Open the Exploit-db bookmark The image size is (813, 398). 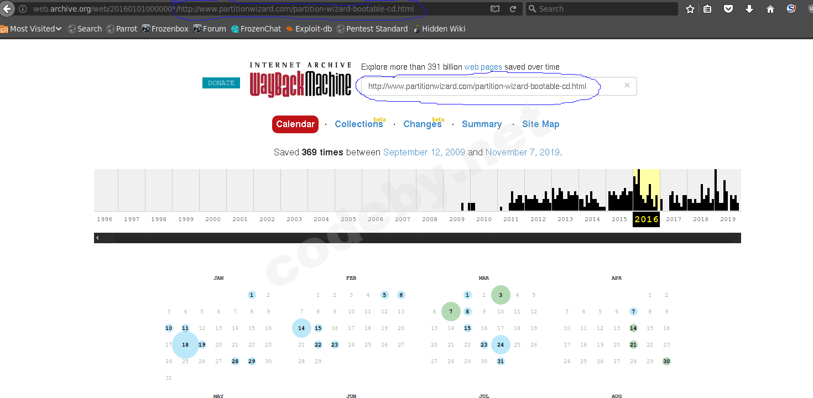(x=309, y=29)
